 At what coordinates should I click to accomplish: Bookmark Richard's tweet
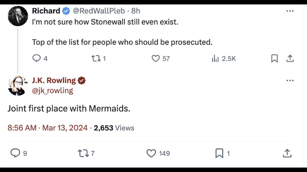tap(274, 58)
